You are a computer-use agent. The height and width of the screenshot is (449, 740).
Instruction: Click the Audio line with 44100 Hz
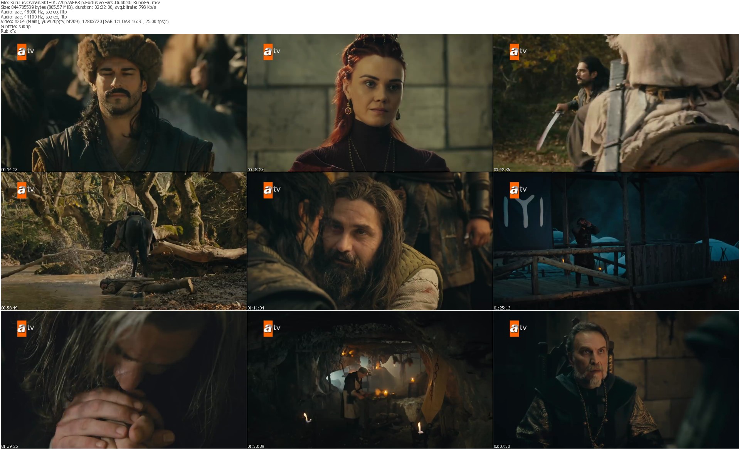(34, 17)
